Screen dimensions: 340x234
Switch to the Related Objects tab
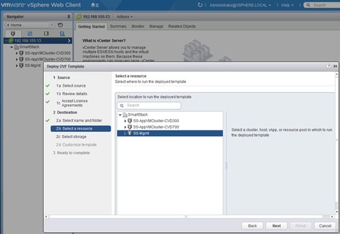coord(182,26)
